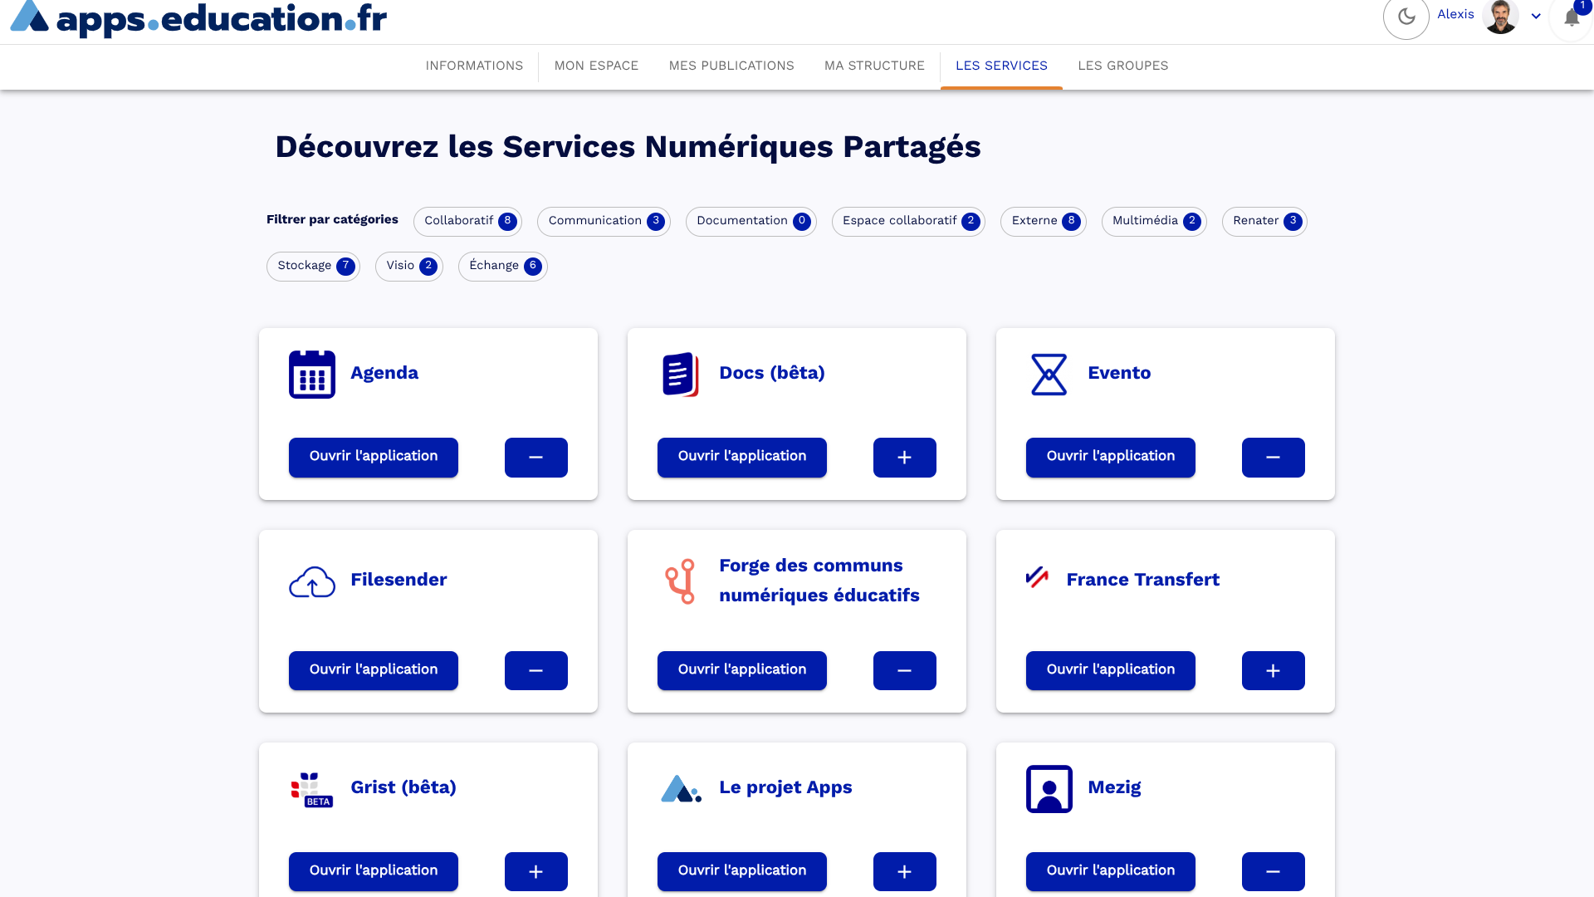Screen dimensions: 1594x897
Task: Filter by Espace collaboratif category
Action: point(908,221)
